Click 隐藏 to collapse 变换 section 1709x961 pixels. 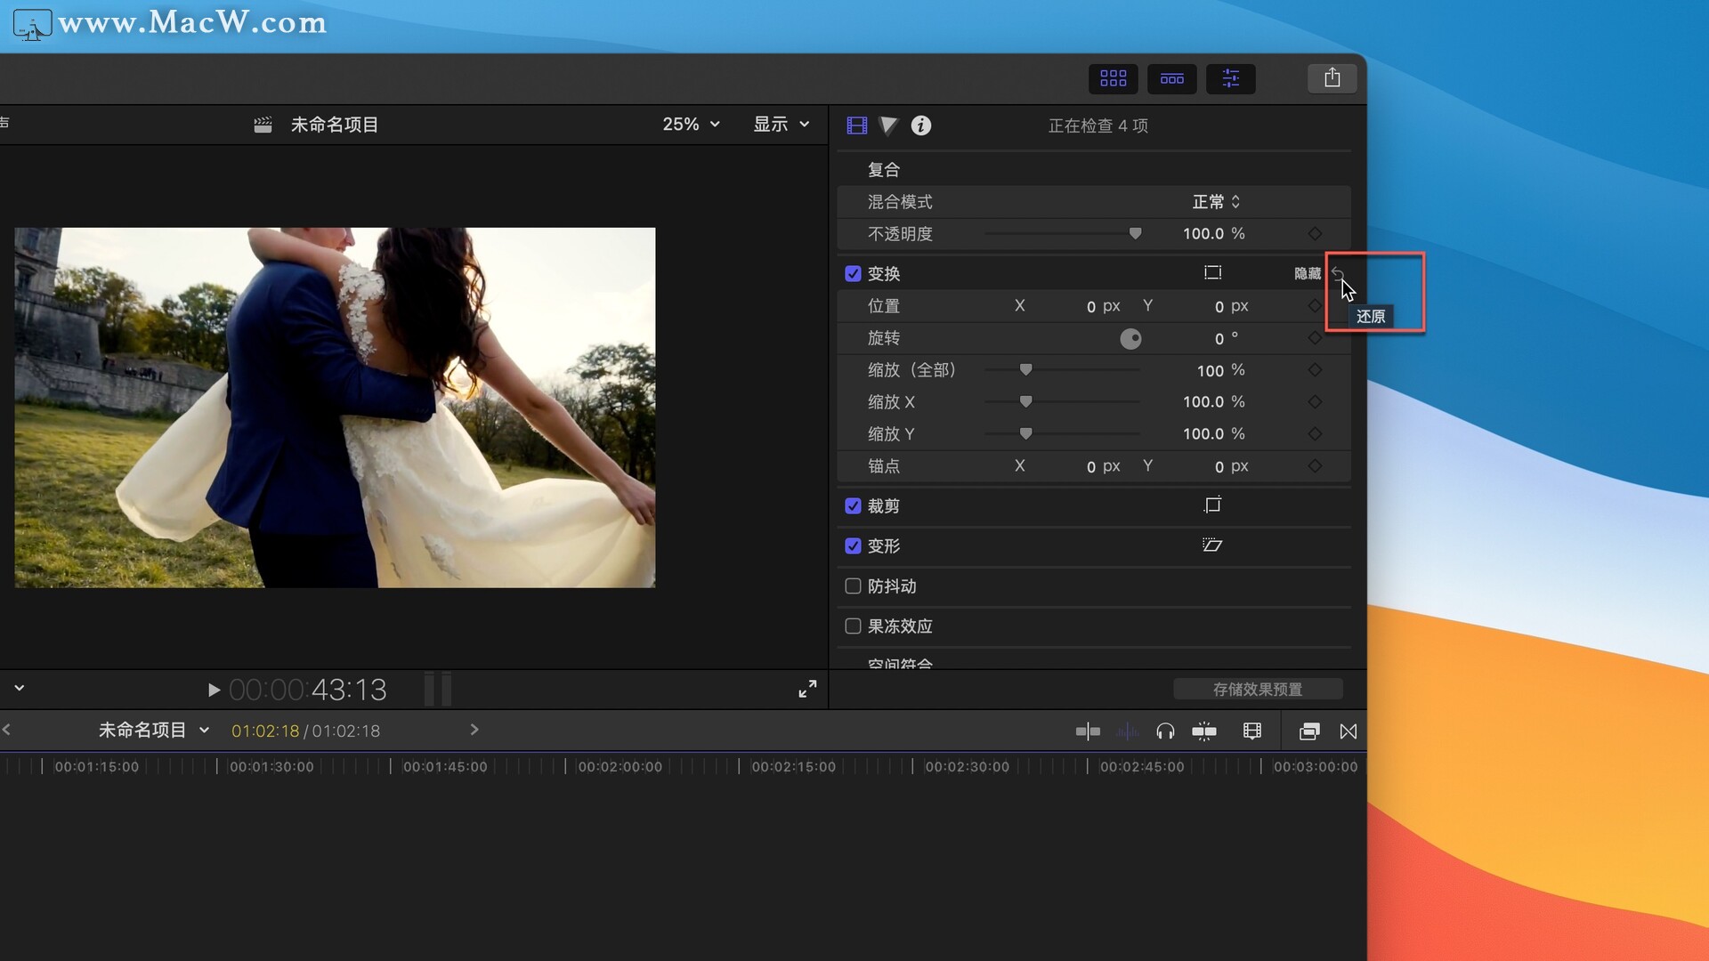point(1307,273)
